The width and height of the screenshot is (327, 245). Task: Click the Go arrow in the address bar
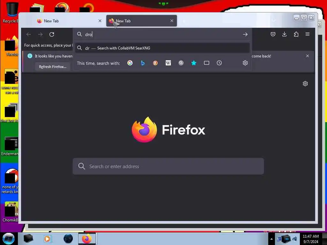[x=245, y=34]
